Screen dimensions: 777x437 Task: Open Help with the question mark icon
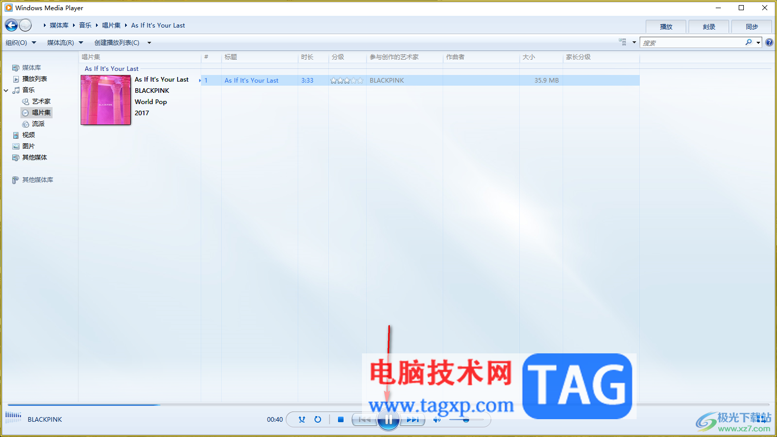pyautogui.click(x=769, y=42)
